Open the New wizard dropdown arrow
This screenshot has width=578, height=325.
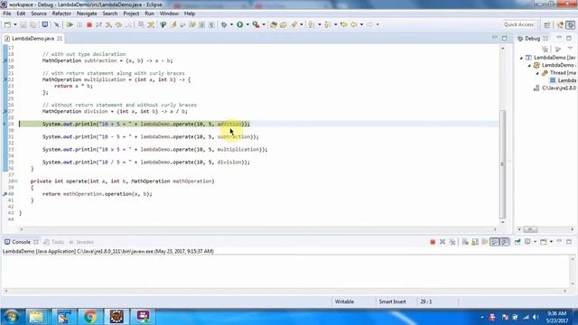click(x=15, y=24)
